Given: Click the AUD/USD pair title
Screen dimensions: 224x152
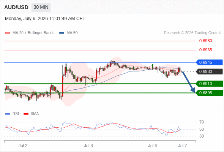Looking at the screenshot, I should point(16,7).
